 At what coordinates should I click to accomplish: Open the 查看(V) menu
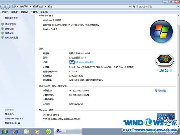tap(24, 12)
